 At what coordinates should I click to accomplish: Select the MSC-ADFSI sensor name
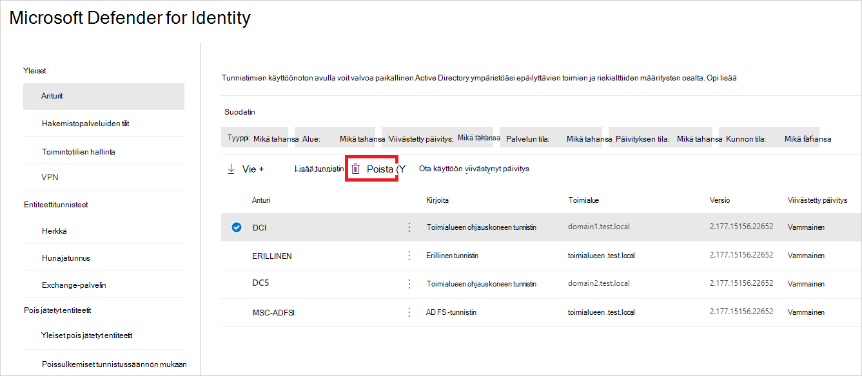point(273,312)
